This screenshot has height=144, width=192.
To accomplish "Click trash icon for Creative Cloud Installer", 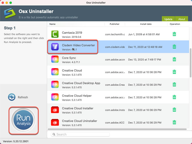I will tap(174, 110).
